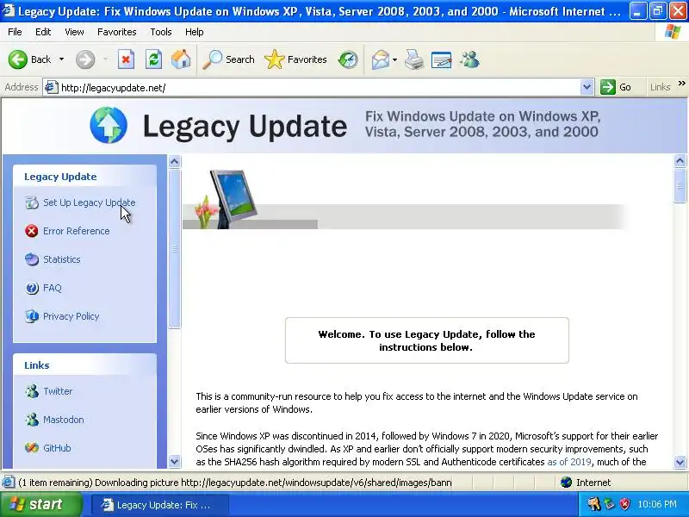The width and height of the screenshot is (689, 517).
Task: Click the Mail envelope toolbar icon
Action: pyautogui.click(x=381, y=59)
